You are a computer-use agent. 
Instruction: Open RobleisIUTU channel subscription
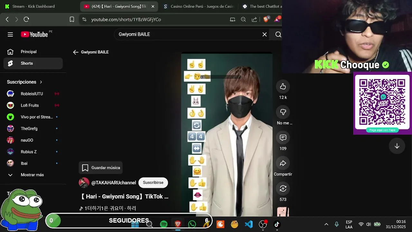coord(33,94)
